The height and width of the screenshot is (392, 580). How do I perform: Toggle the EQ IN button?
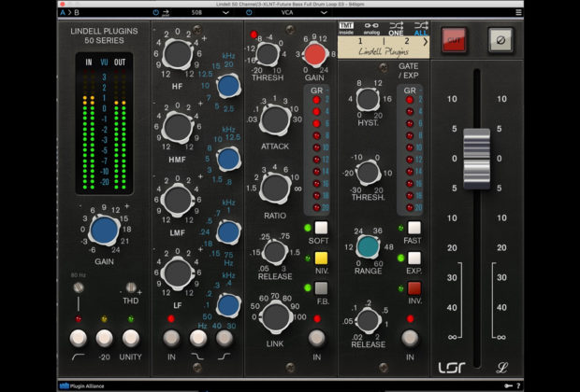(x=171, y=338)
